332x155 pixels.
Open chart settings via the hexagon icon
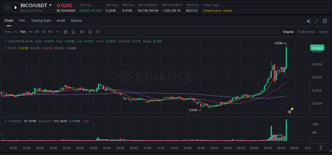[98, 32]
